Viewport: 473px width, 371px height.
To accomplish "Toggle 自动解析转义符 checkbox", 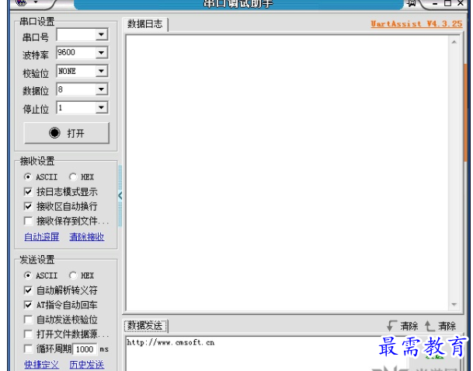I will click(28, 290).
